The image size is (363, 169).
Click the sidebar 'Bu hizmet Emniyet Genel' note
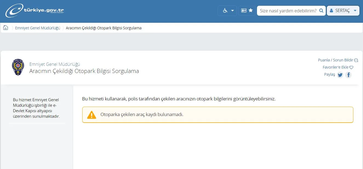coord(36,108)
